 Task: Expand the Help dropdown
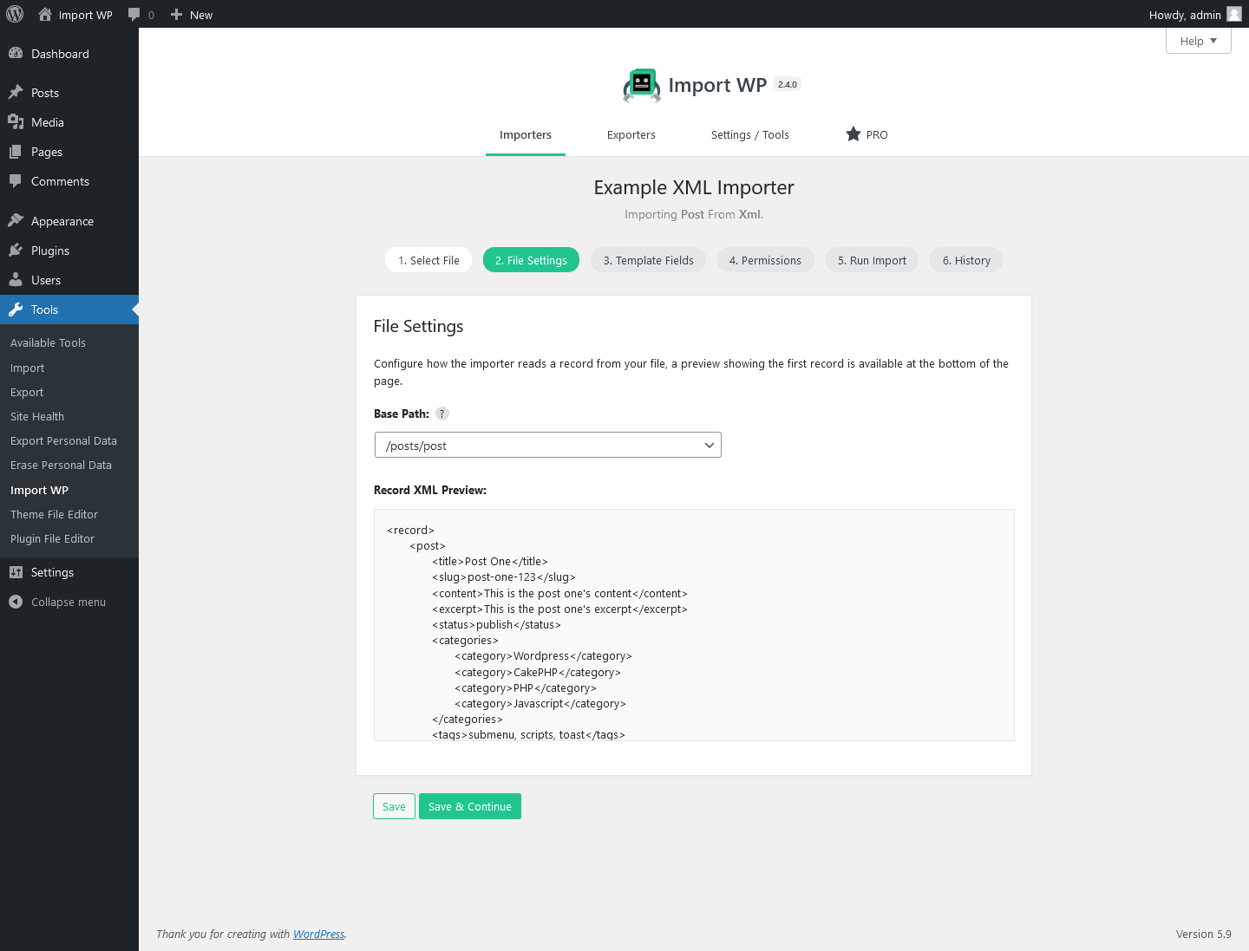(x=1198, y=40)
